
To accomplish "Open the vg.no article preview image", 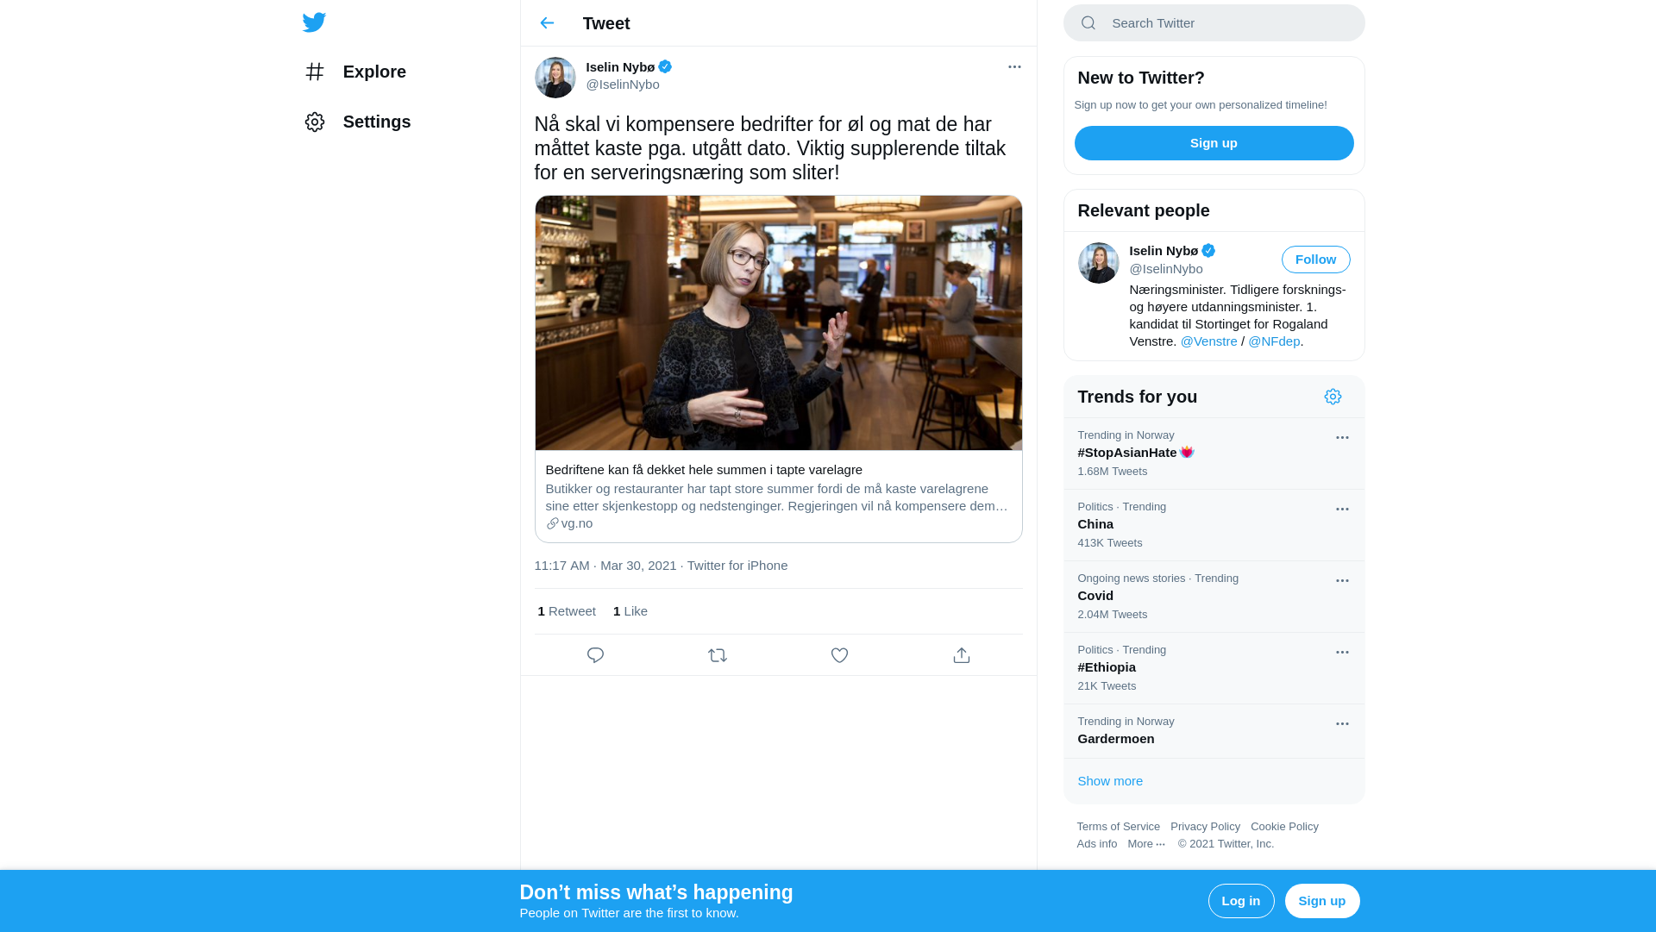I will click(x=778, y=322).
